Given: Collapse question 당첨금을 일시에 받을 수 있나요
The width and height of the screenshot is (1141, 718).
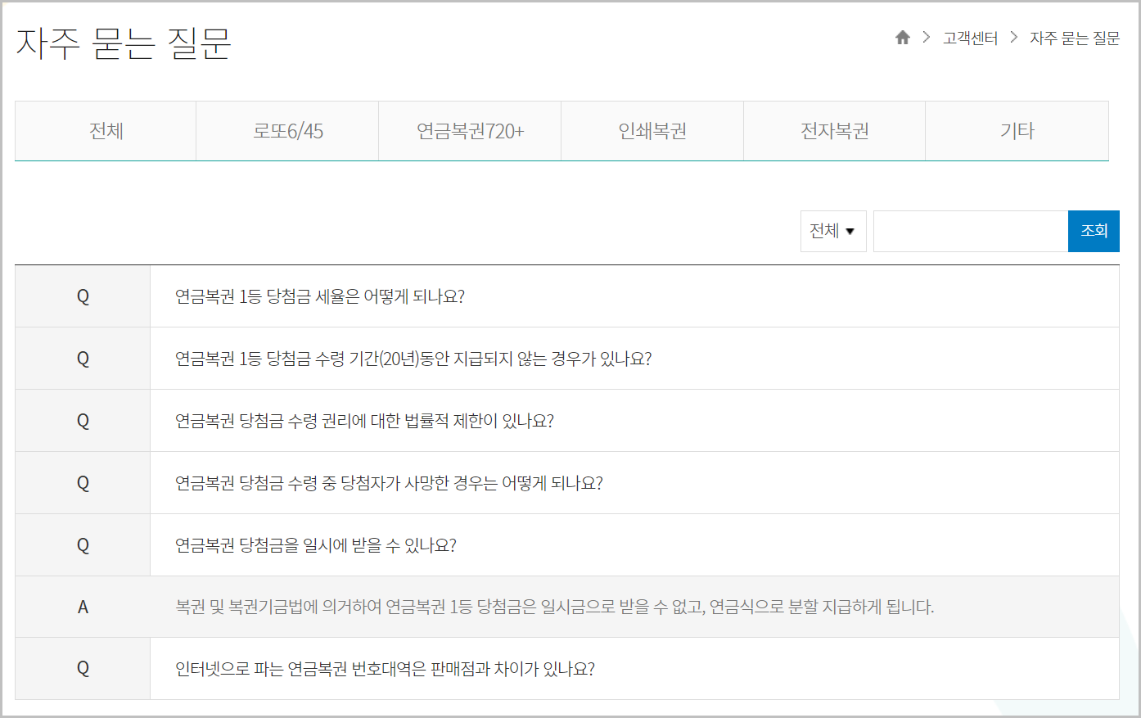Looking at the screenshot, I should [316, 545].
